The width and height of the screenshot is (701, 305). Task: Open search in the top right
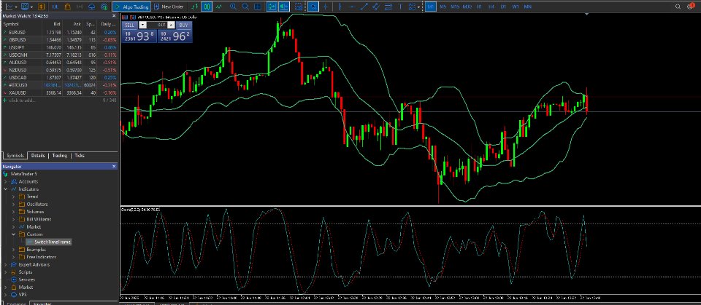point(678,7)
